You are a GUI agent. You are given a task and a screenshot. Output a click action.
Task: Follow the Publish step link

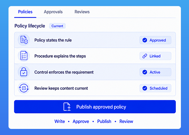tap(104, 122)
